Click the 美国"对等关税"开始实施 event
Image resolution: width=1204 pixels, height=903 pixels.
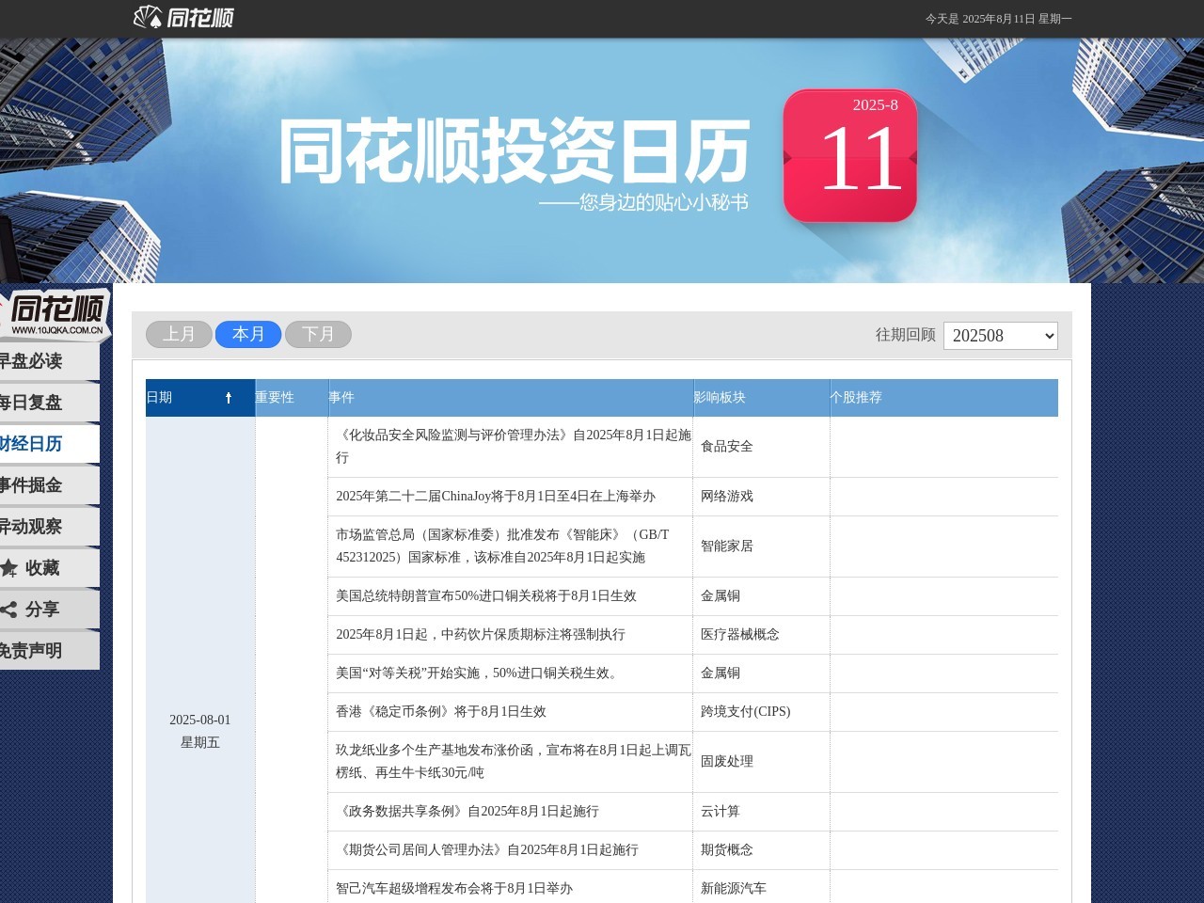pyautogui.click(x=480, y=673)
